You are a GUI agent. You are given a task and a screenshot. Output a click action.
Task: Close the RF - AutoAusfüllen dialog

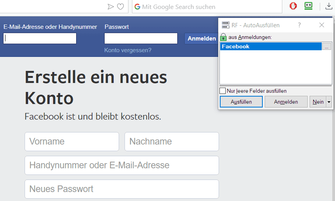click(322, 25)
